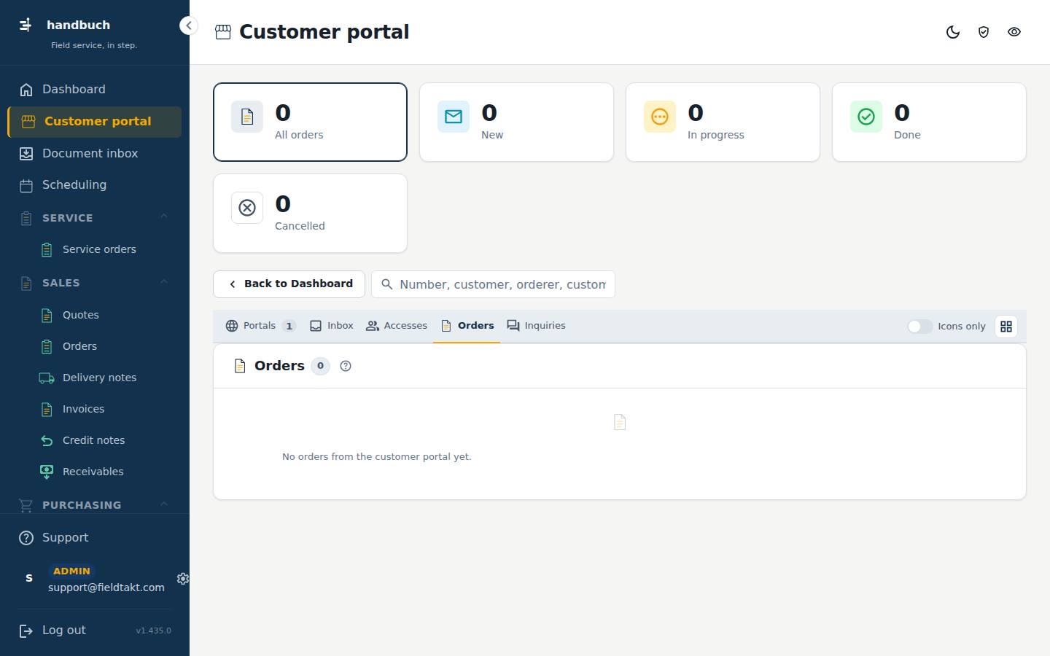Filter by In progress card
The height and width of the screenshot is (656, 1050).
(x=723, y=122)
